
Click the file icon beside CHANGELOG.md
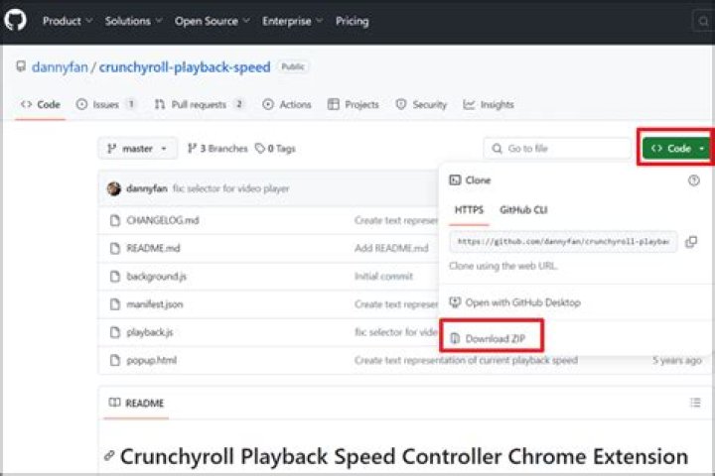(115, 220)
